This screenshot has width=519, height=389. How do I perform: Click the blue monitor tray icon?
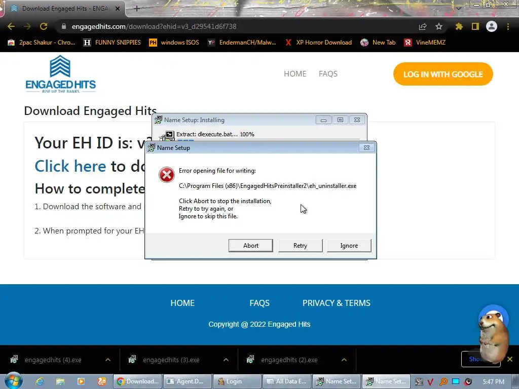pos(456,382)
